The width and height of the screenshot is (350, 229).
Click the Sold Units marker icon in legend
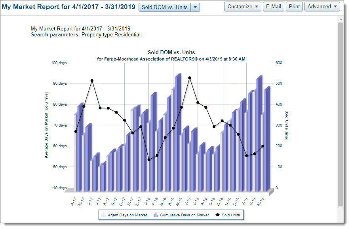pos(217,215)
